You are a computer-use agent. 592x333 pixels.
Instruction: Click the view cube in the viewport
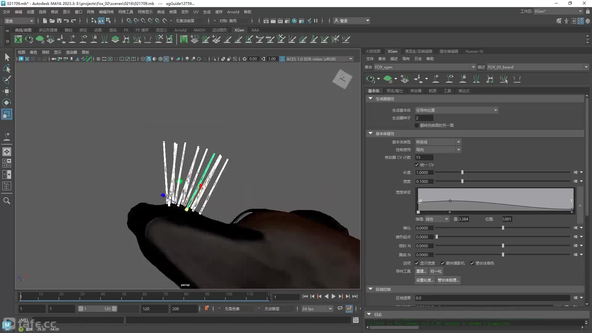pyautogui.click(x=342, y=79)
